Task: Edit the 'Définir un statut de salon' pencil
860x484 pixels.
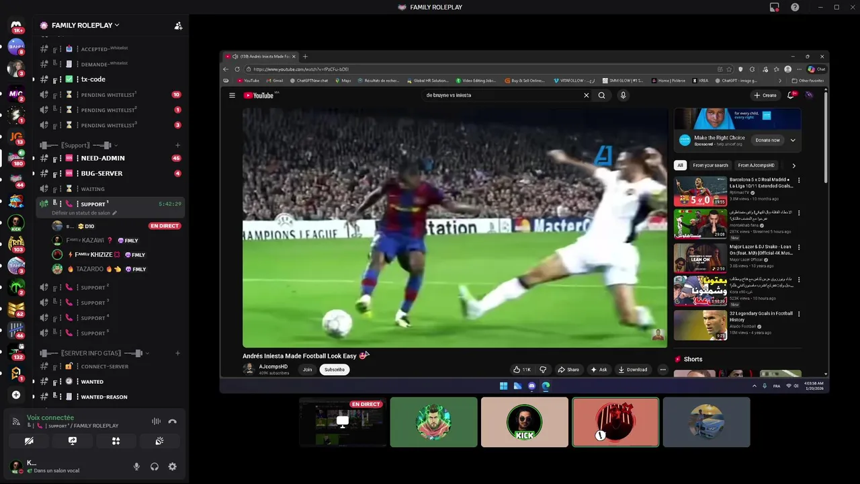Action: (114, 213)
